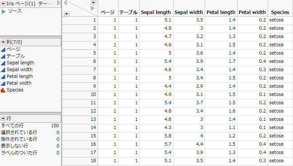Click the 選択されている行 entry in rows panel
This screenshot has height=166, width=293.
point(19,132)
